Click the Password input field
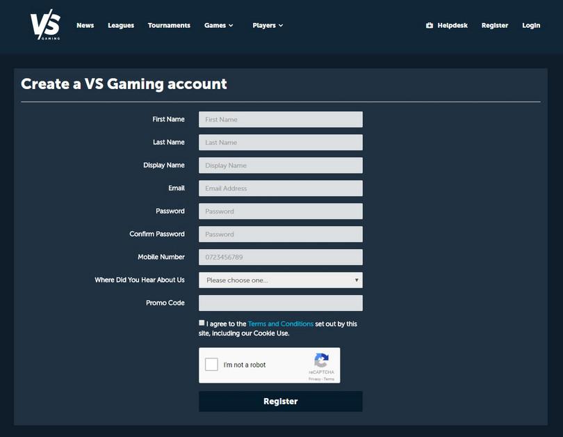 [x=280, y=212]
